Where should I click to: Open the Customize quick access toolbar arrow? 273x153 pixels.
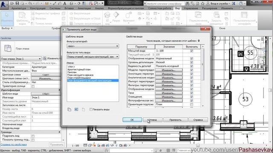pyautogui.click(x=102, y=3)
